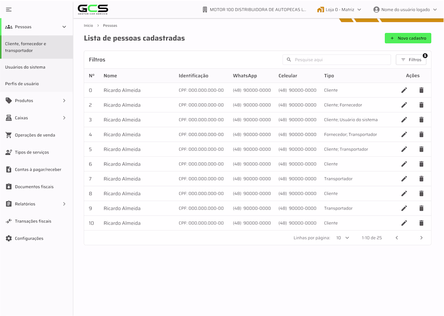Edit the Cliente; Fornecedor row
444x316 pixels.
coord(404,105)
